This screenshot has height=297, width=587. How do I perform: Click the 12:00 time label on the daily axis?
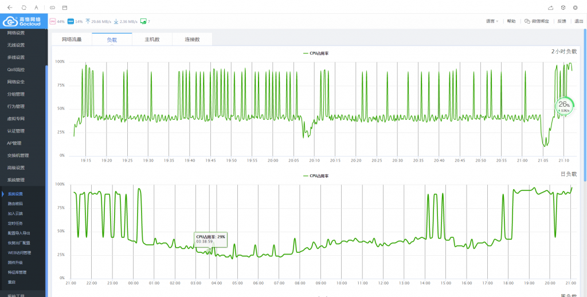tap(383, 283)
